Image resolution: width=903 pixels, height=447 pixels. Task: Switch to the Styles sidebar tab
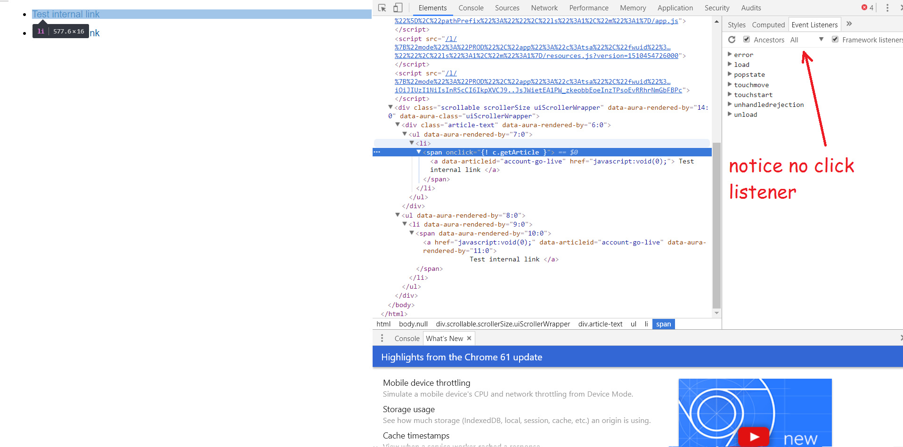click(x=736, y=25)
